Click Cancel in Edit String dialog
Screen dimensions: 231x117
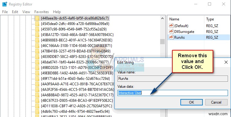[x=216, y=102]
